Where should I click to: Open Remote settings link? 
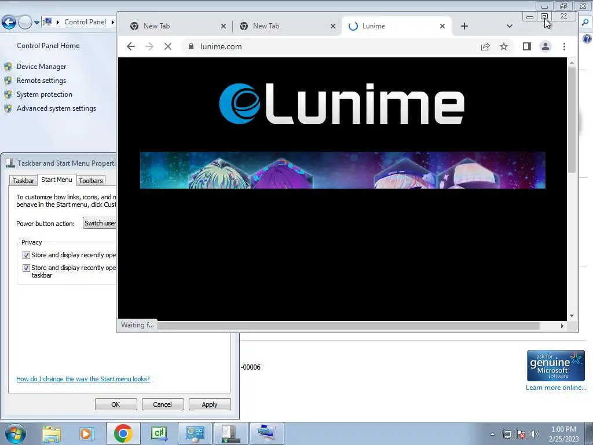(41, 81)
